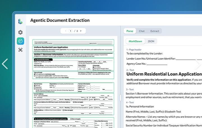
Task: Select the MarkDown output view
Action: [135, 41]
